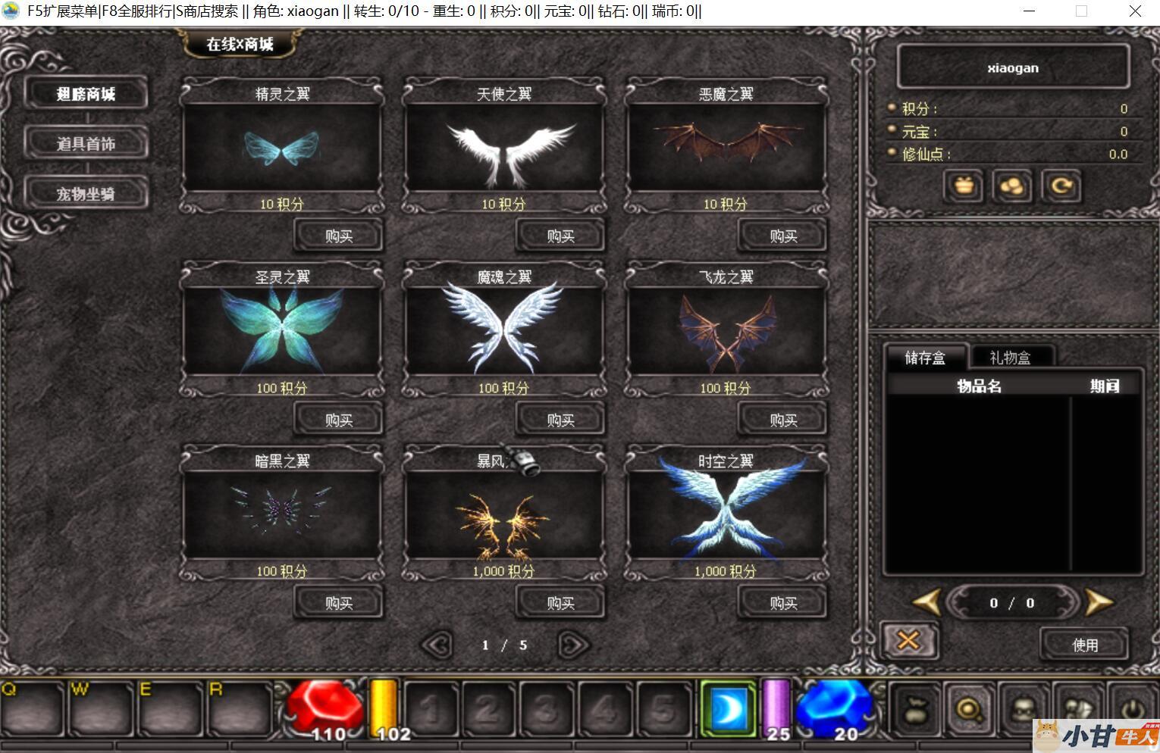This screenshot has width=1160, height=753.
Task: Click the refresh balance arrow icon
Action: coord(1061,186)
